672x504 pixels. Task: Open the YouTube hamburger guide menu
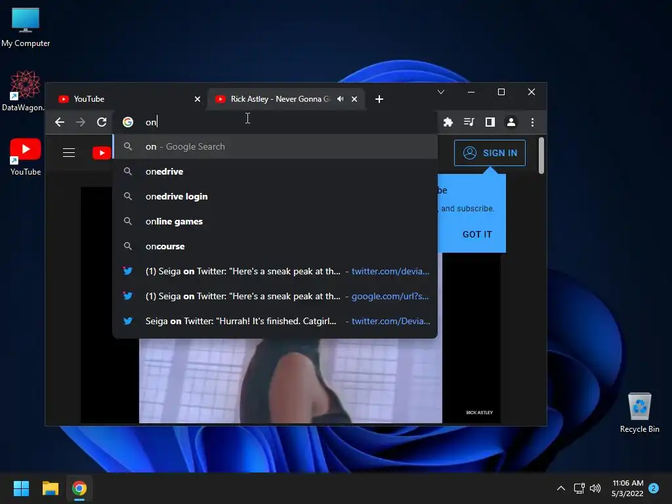69,152
